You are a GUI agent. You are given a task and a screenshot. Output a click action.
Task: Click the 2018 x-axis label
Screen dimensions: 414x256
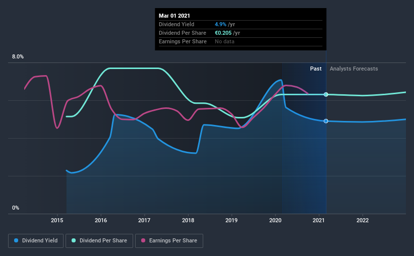click(188, 220)
